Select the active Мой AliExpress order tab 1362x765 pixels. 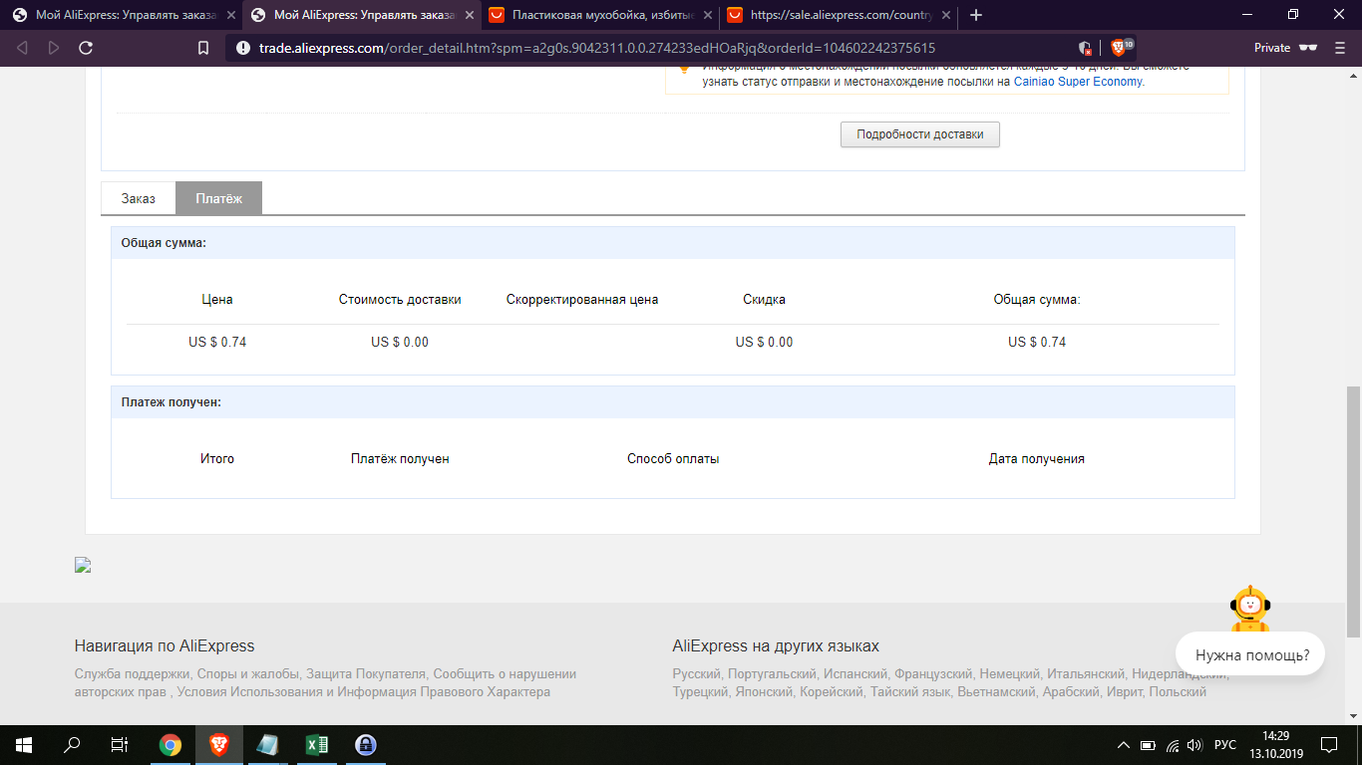coord(361,15)
